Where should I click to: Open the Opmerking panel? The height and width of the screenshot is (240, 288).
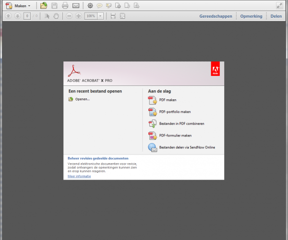[251, 16]
